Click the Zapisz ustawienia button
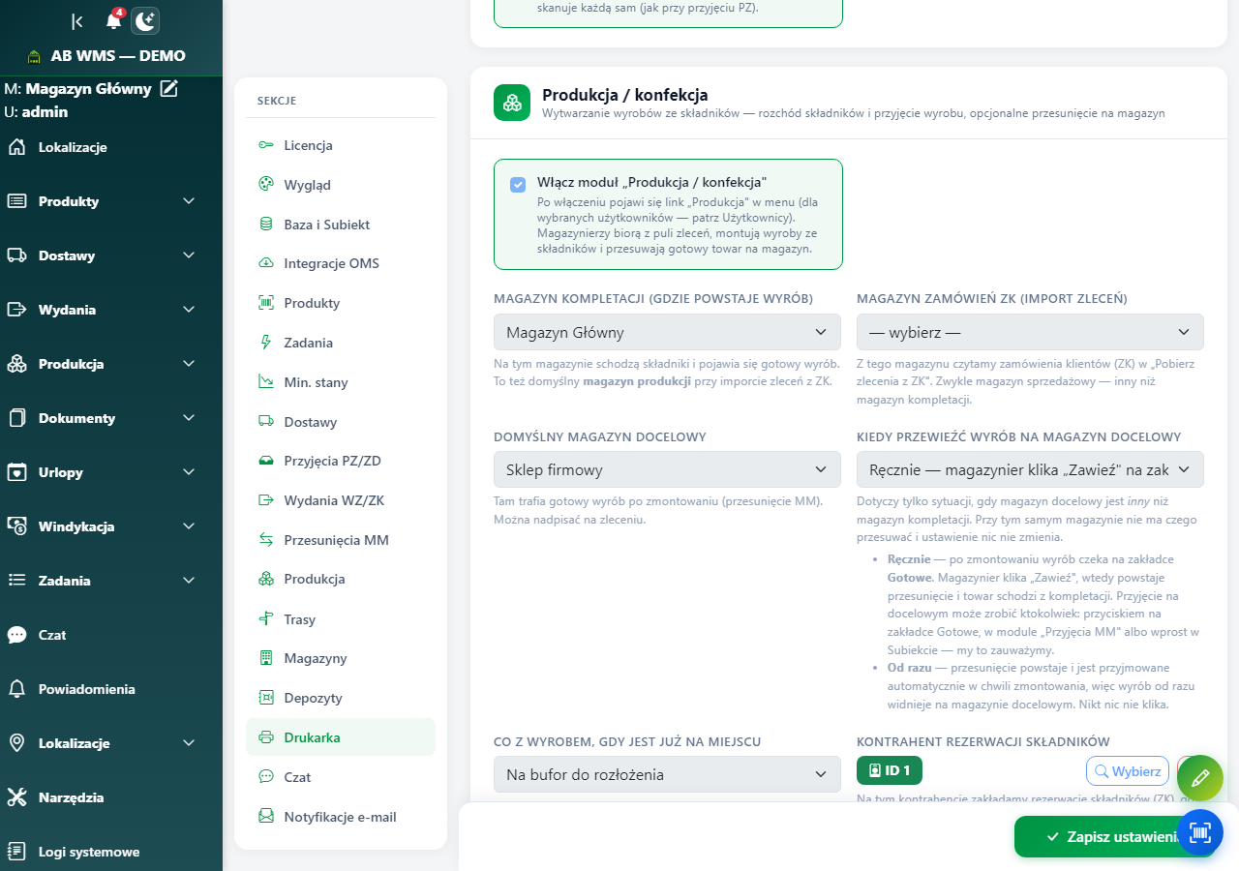 tap(1114, 836)
